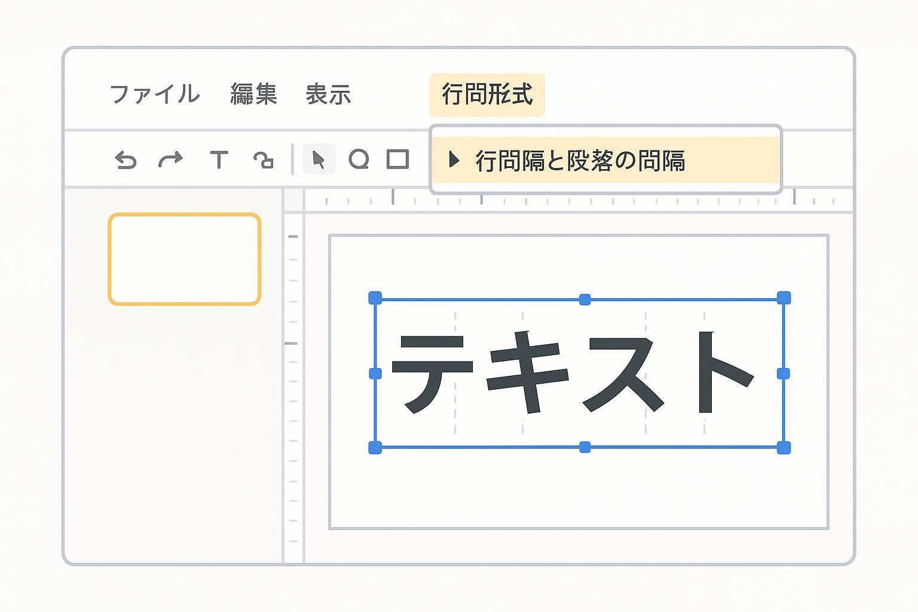
Task: Choose the rectangle shape tool
Action: [x=397, y=160]
